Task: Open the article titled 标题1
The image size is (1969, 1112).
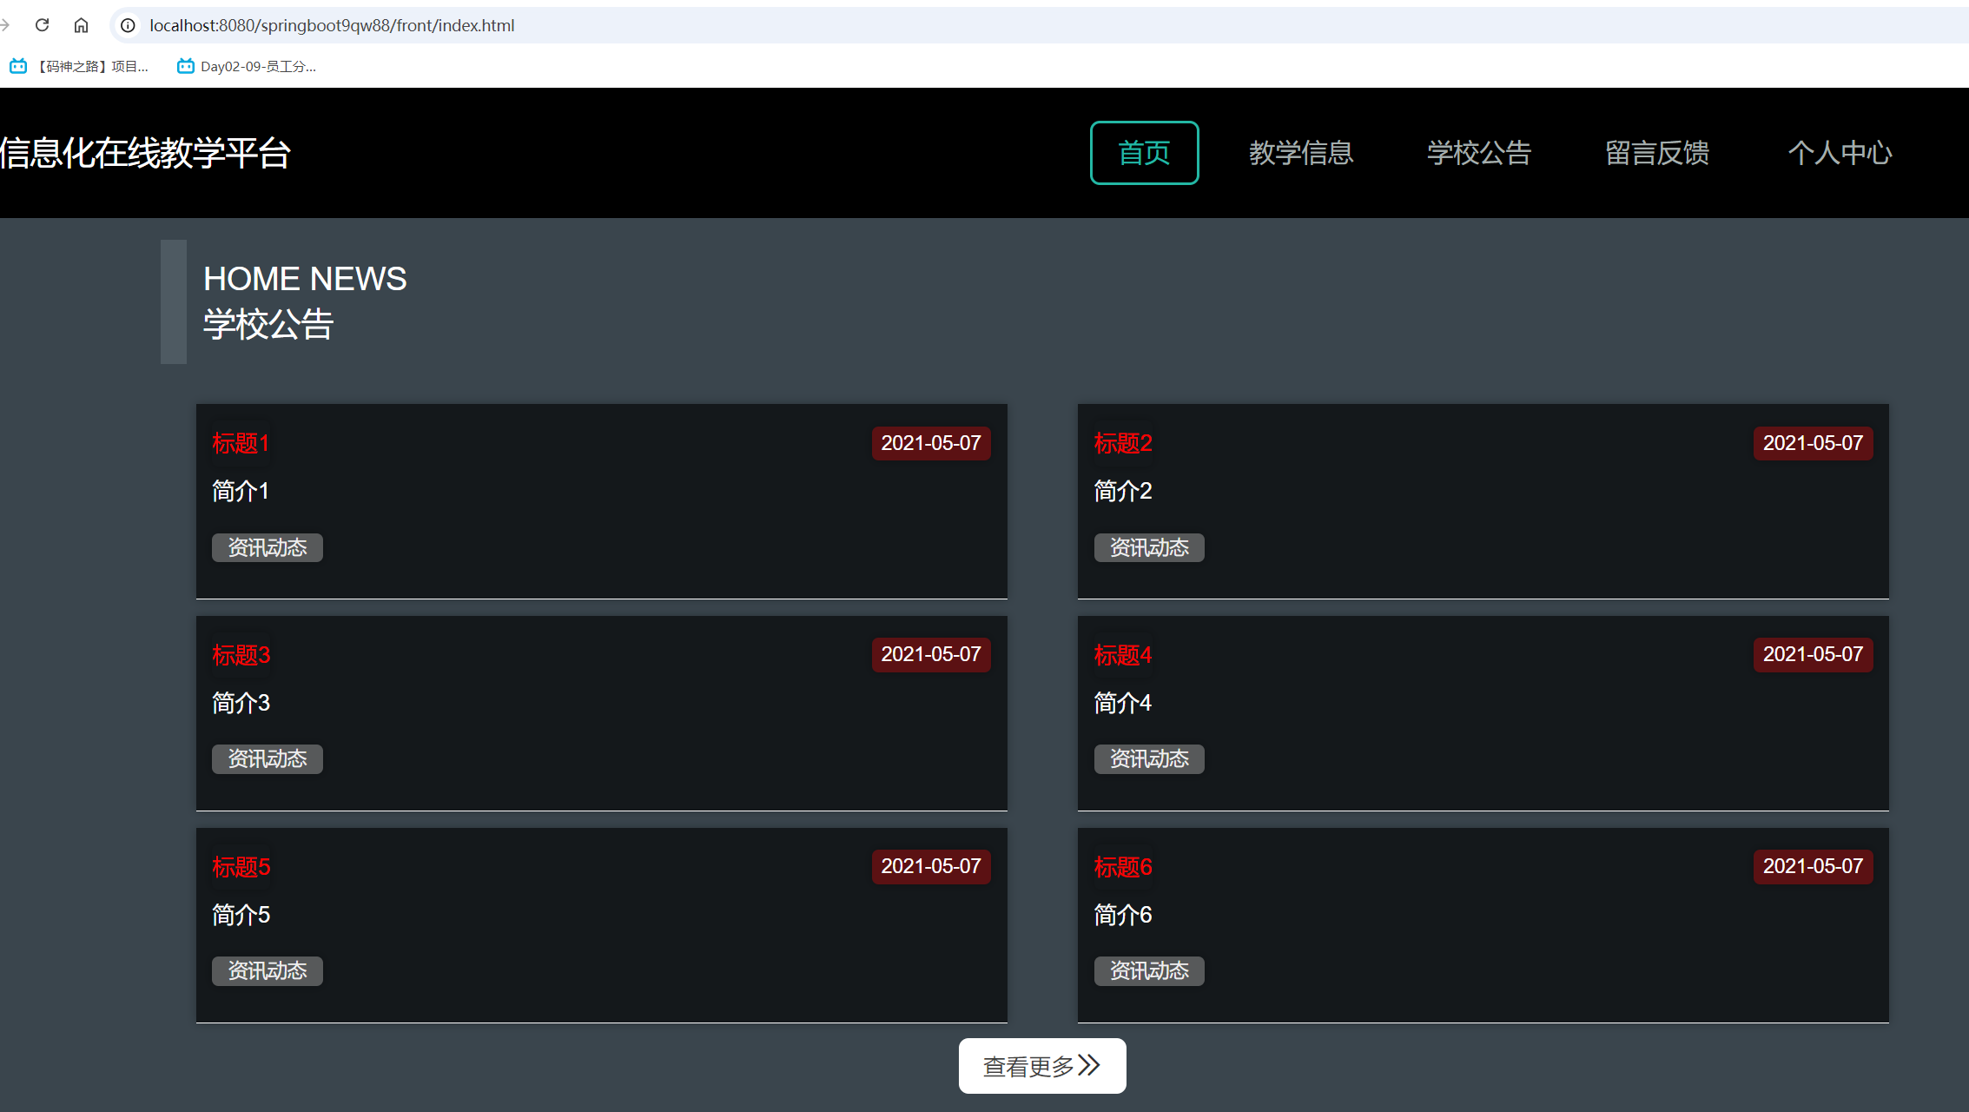Action: coord(240,443)
